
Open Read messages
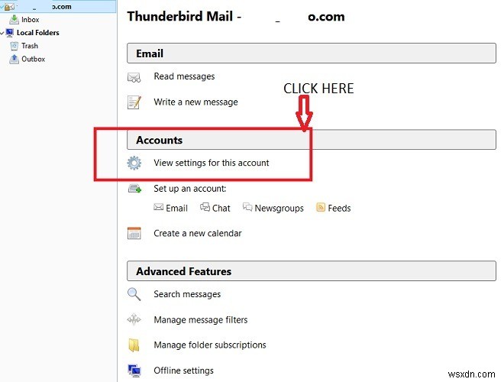[x=184, y=76]
